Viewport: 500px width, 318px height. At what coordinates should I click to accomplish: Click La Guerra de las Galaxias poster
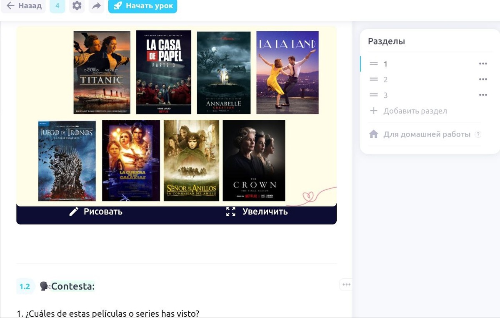click(x=131, y=161)
